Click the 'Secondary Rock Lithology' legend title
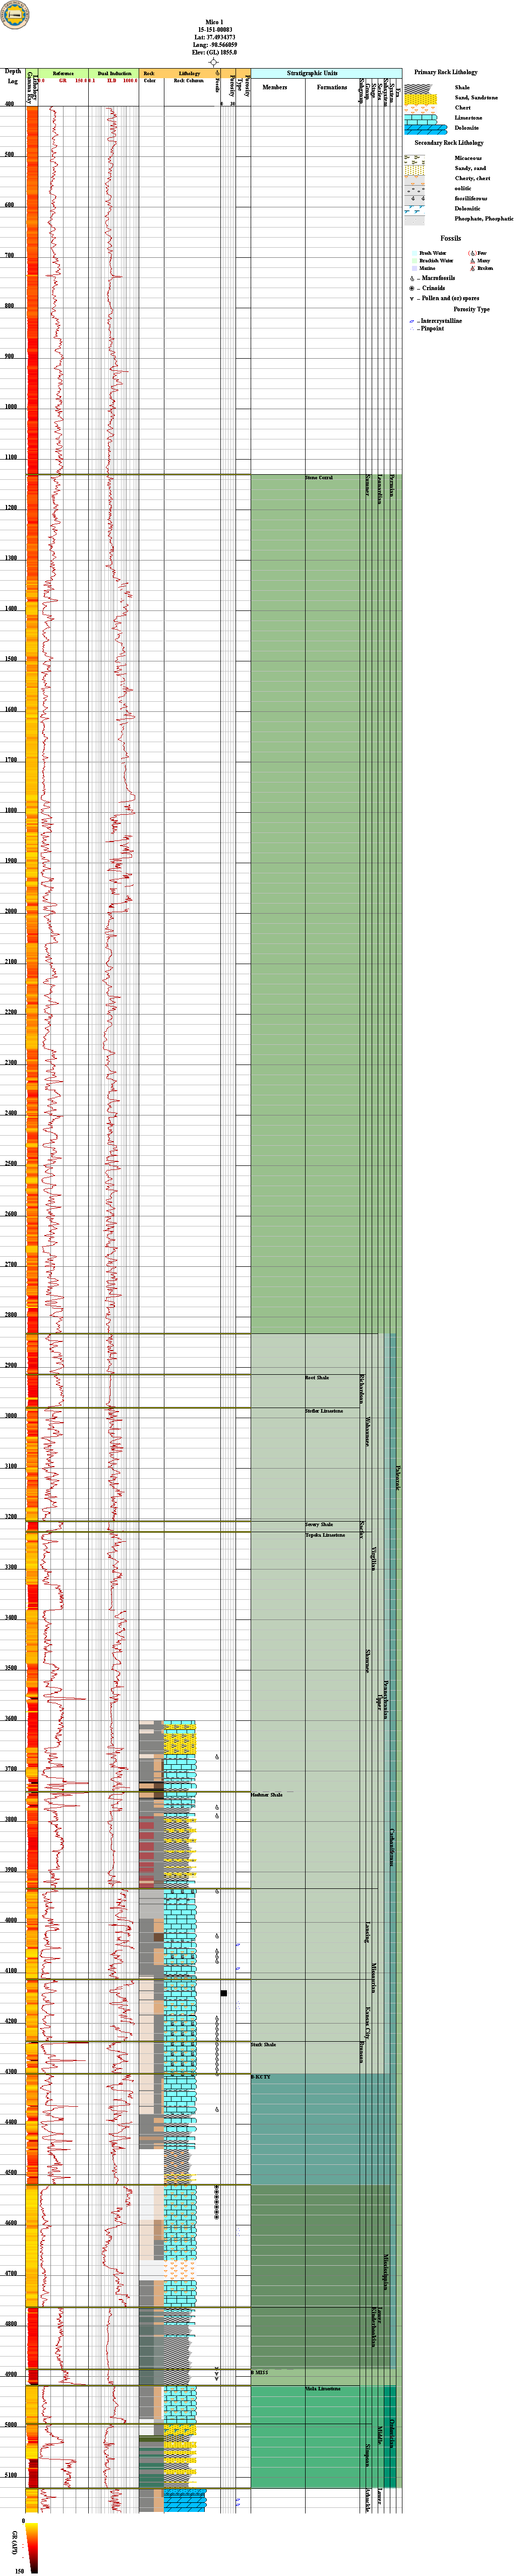The width and height of the screenshot is (528, 2576). coord(449,143)
